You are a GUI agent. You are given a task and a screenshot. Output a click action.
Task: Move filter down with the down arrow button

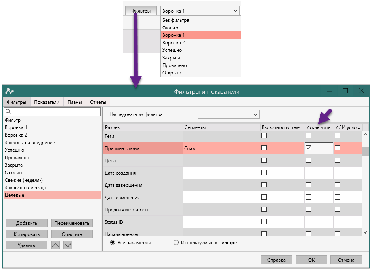[x=68, y=245]
